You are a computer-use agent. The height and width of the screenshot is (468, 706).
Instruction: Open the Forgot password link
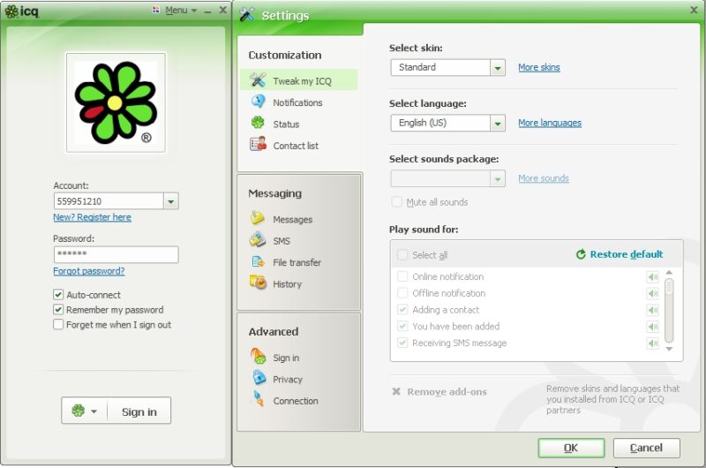pos(88,271)
